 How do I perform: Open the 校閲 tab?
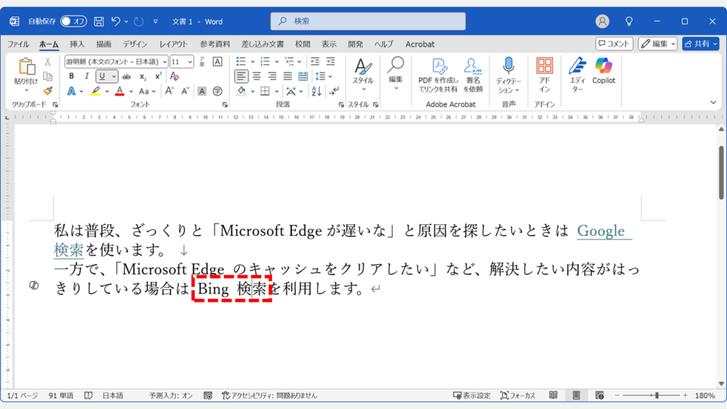302,44
